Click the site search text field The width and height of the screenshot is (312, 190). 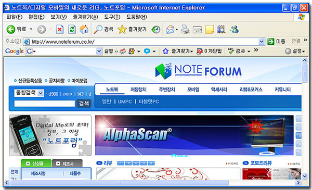click(45, 104)
